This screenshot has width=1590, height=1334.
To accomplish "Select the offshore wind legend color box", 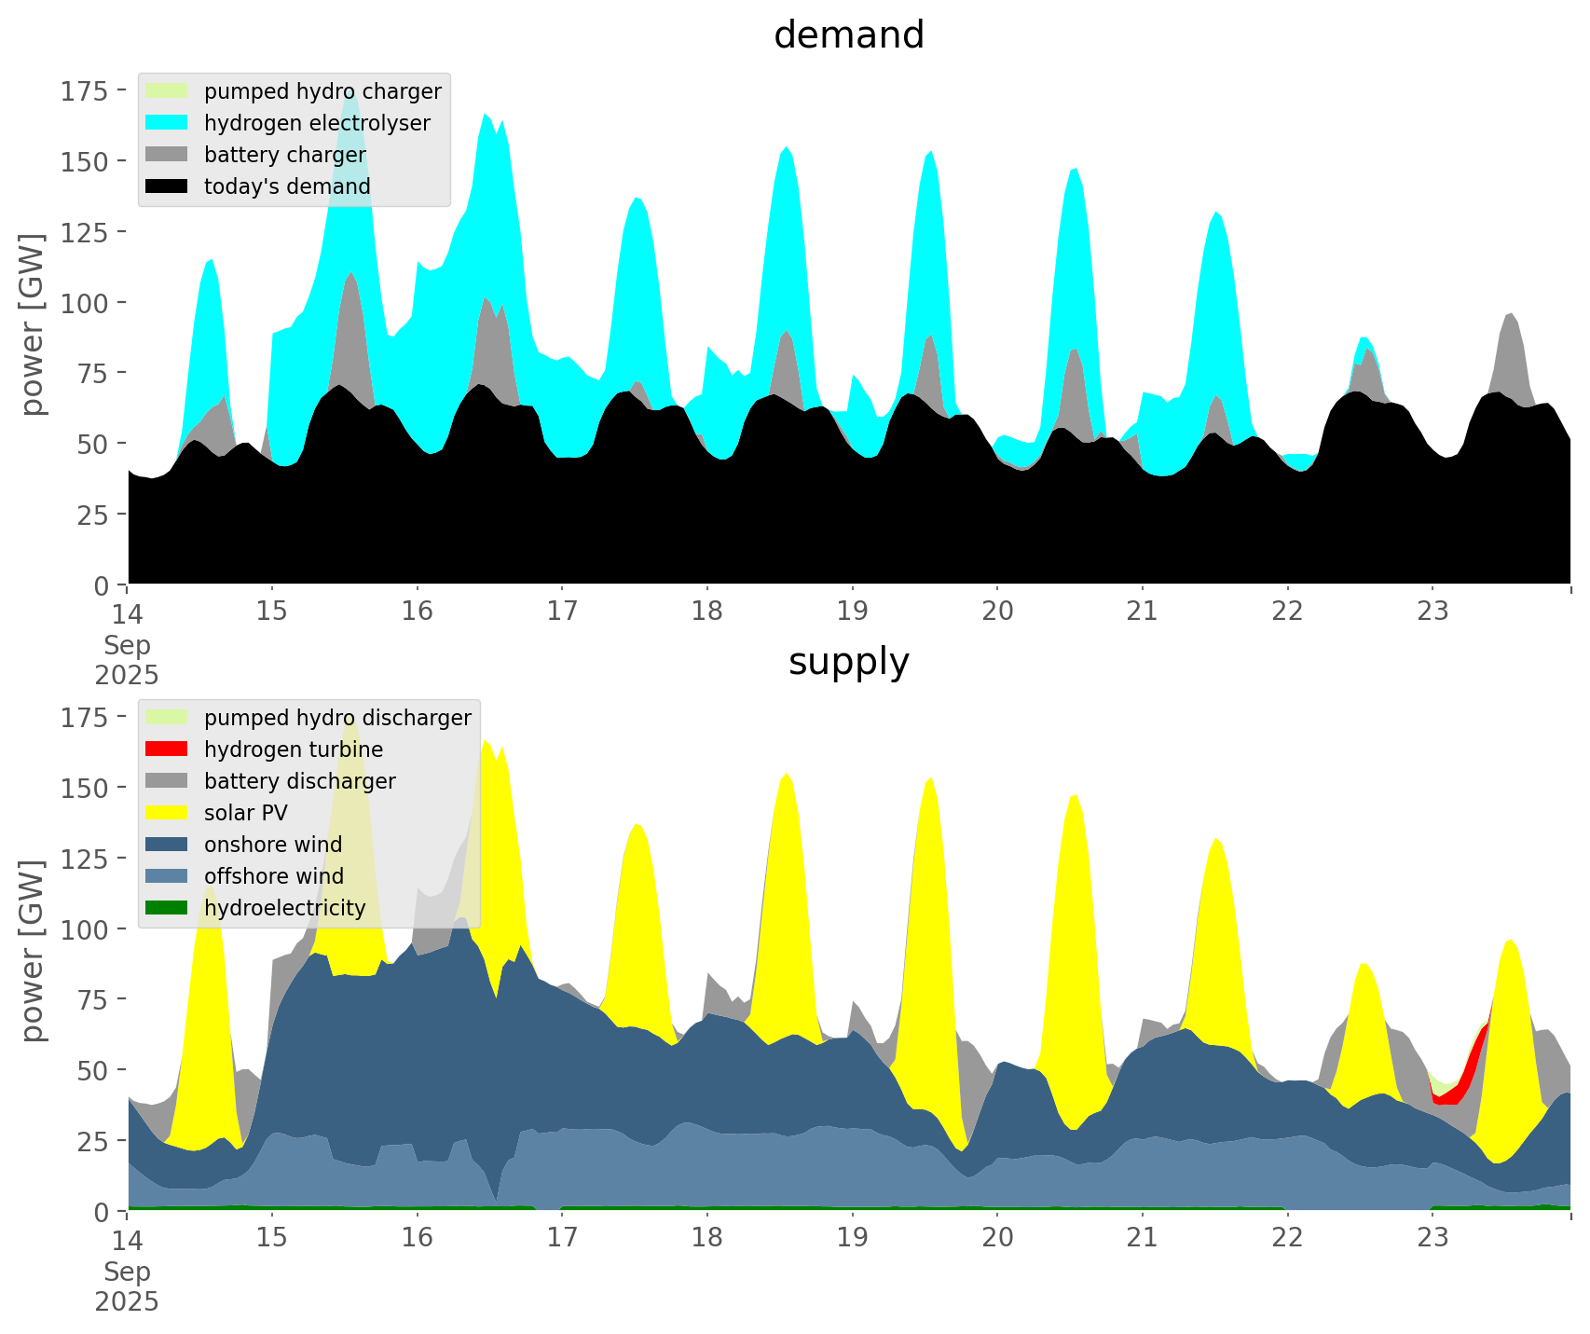I will 166,876.
